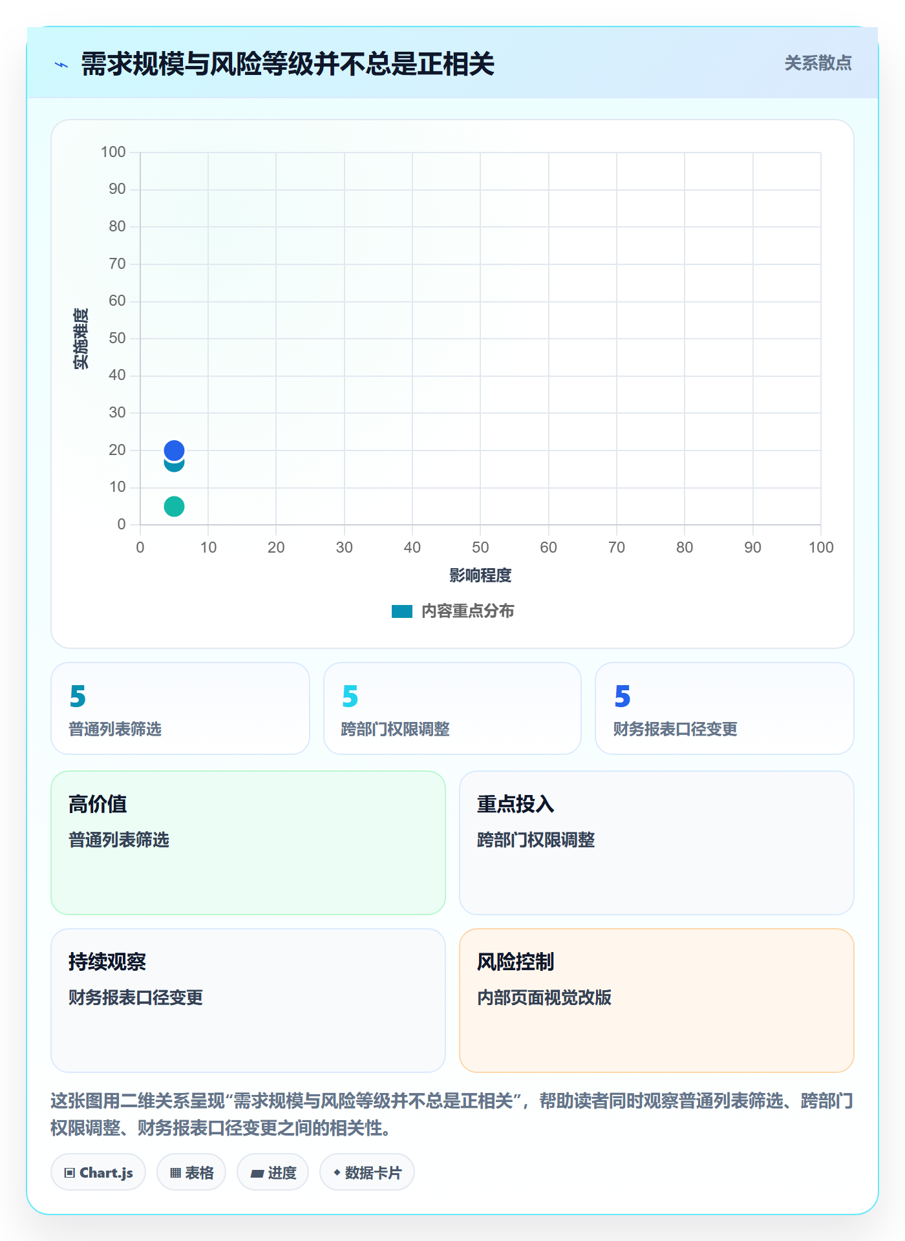Click the 实施难度 y-axis title
Viewport: 905px width, 1241px height.
[x=81, y=339]
